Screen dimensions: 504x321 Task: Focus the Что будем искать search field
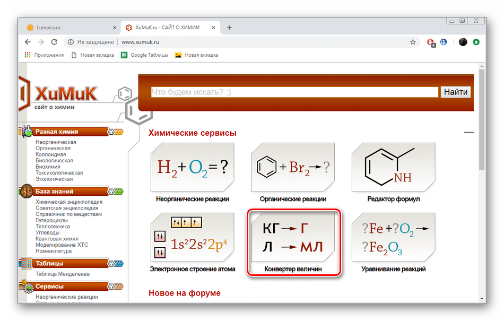pos(294,92)
